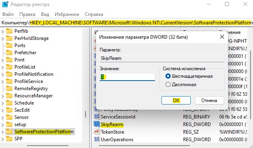The image size is (253, 148).
Task: Expand the Print tree node
Action: (2, 60)
